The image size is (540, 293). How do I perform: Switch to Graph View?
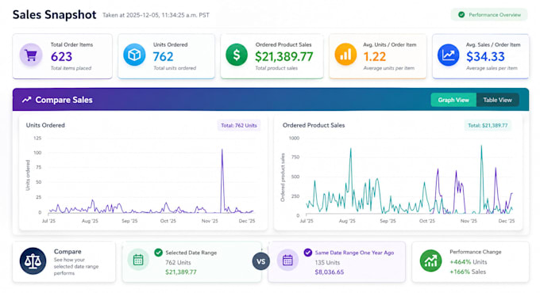tap(453, 100)
